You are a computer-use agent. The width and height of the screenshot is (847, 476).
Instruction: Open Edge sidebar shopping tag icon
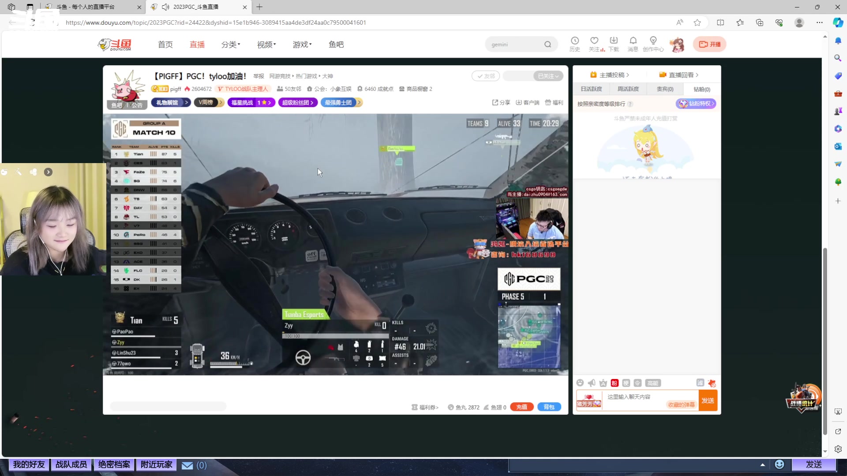point(838,76)
